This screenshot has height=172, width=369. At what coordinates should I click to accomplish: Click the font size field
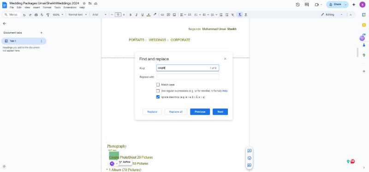[x=118, y=15]
